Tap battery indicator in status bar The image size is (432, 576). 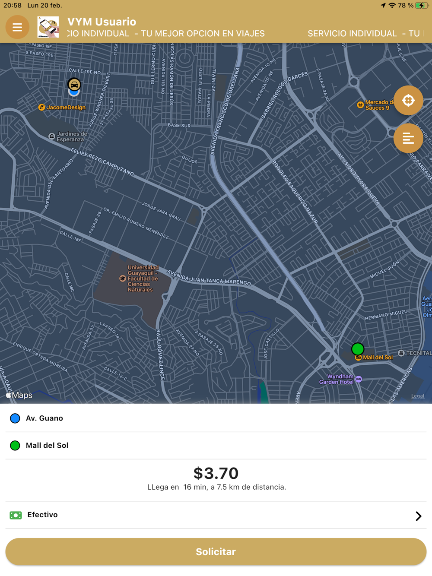pyautogui.click(x=422, y=6)
